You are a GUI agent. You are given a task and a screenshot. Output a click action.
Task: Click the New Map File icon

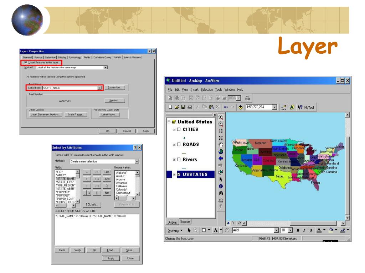[170, 107]
